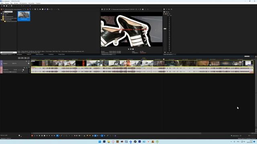The image size is (257, 144).
Task: Select the media clip thumbnail in Project Media
Action: 24,16
